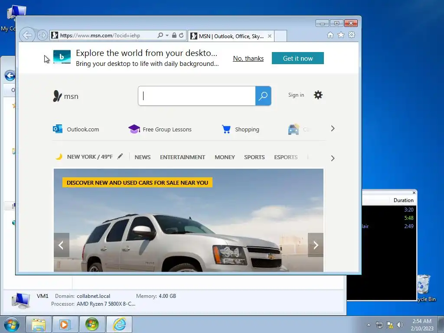Click the Windows flag taskbar icon
Viewport: 444px width, 333px height.
tap(92, 324)
